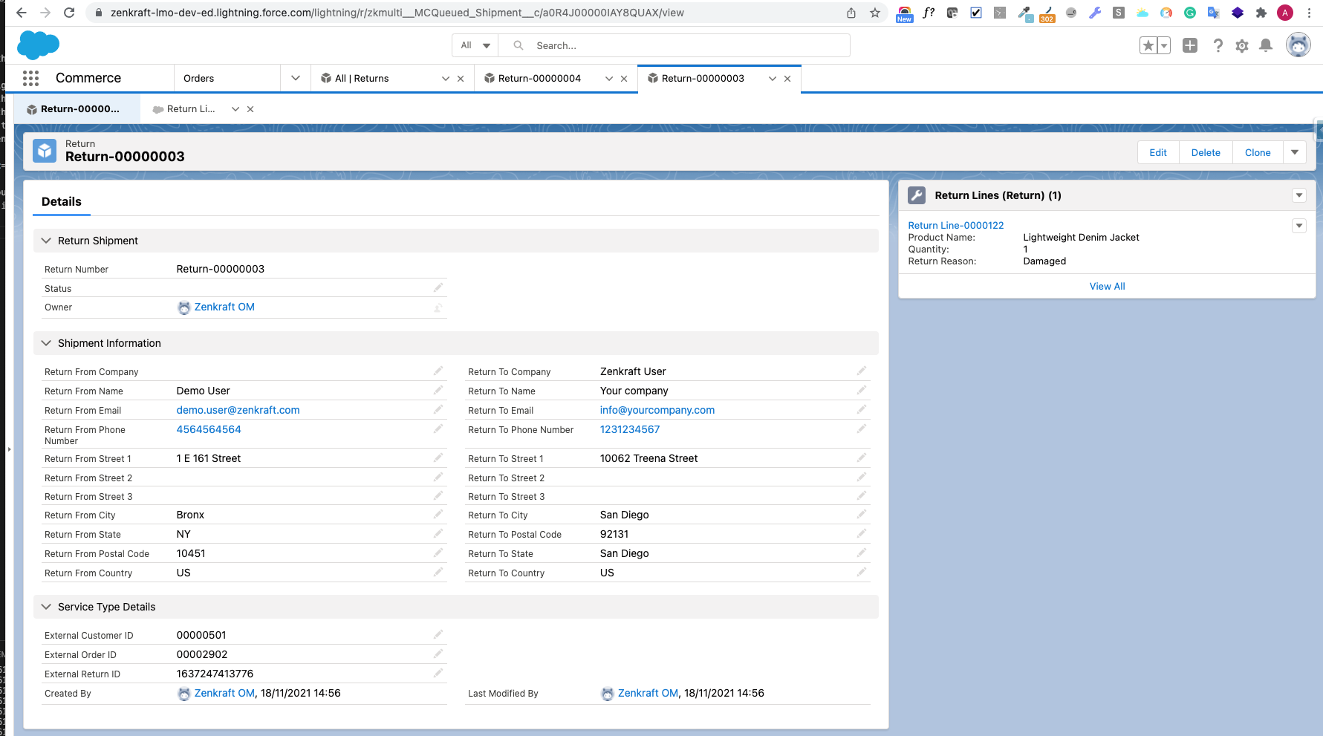Viewport: 1323px width, 736px height.
Task: Collapse the Shipment Information section
Action: (x=46, y=343)
